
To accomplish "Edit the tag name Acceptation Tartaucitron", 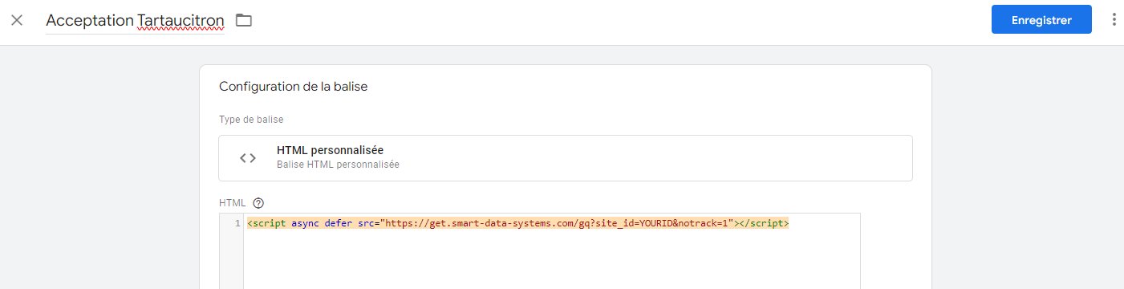I will click(136, 21).
